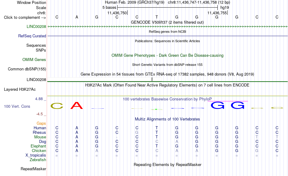Open the RefSeq Curated track label
Screen dimensions: 288x176
tap(32, 36)
